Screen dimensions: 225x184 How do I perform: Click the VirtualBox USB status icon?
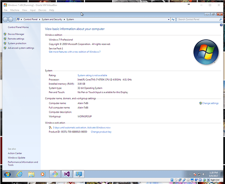point(184,180)
